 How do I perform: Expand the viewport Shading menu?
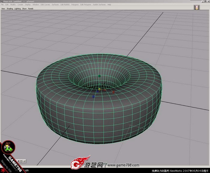pos(10,9)
